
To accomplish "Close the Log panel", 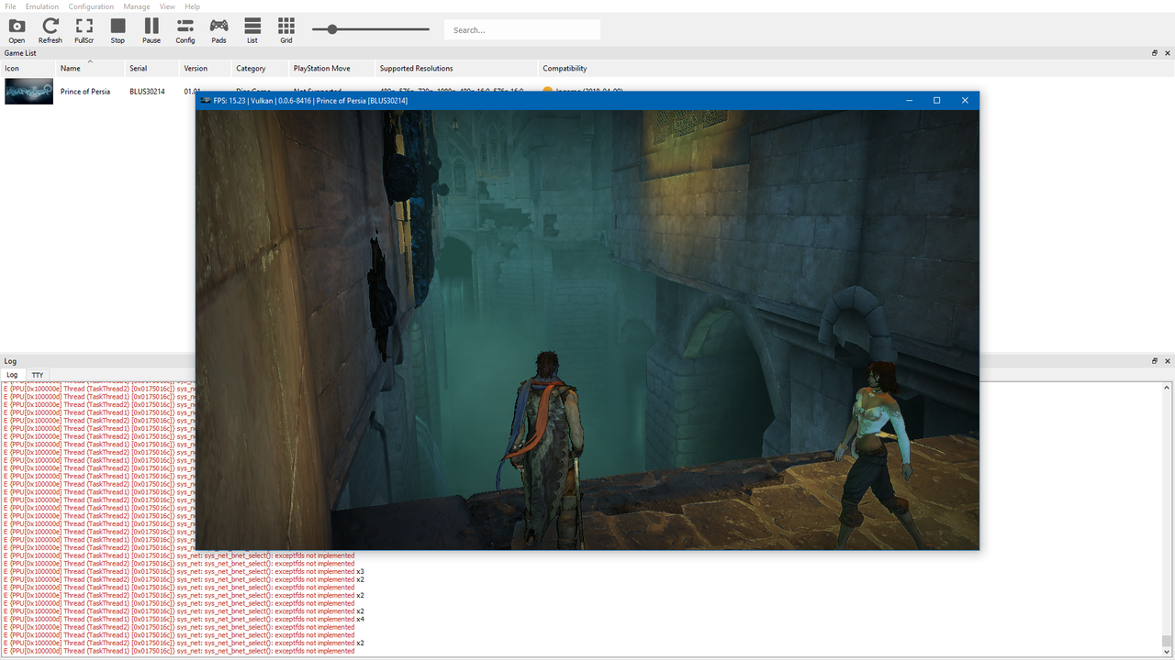I will 1168,361.
